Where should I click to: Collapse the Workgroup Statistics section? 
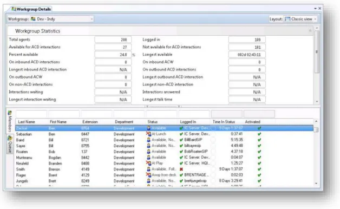point(310,31)
